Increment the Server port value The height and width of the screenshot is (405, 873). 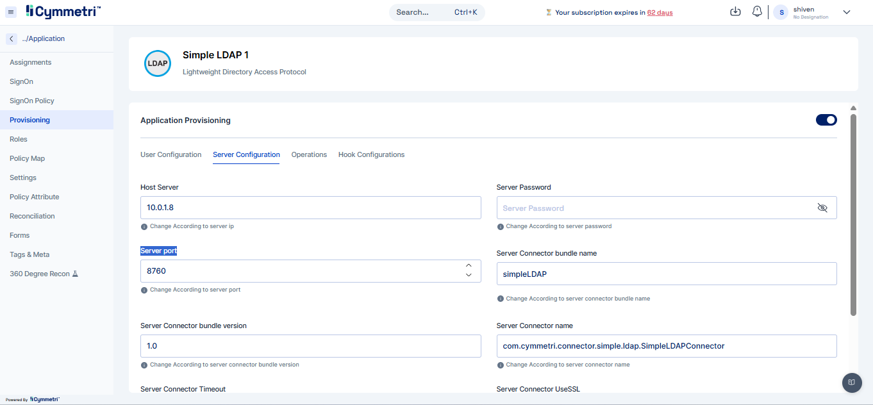[x=469, y=265]
